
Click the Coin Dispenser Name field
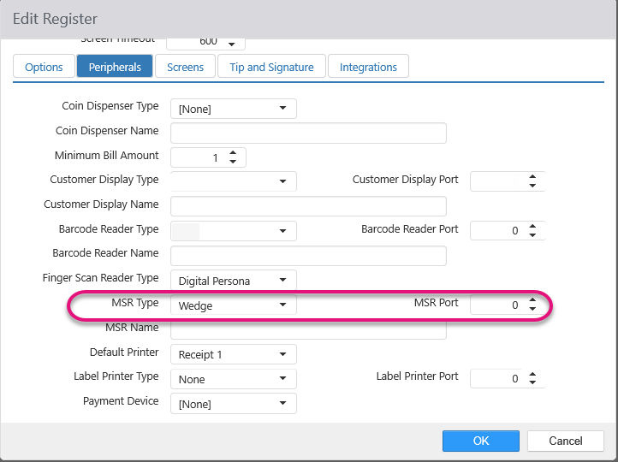coord(308,133)
